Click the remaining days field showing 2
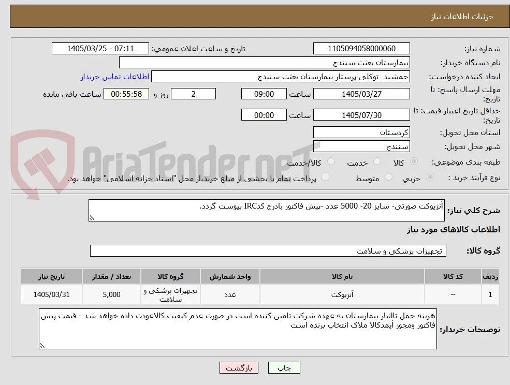The height and width of the screenshot is (385, 510). (193, 94)
